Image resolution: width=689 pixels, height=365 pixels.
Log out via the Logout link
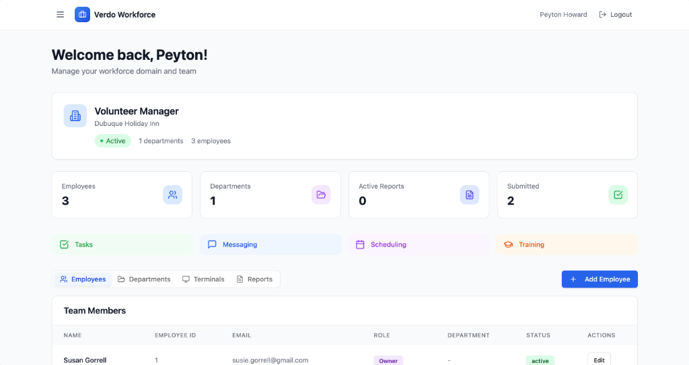tap(615, 15)
